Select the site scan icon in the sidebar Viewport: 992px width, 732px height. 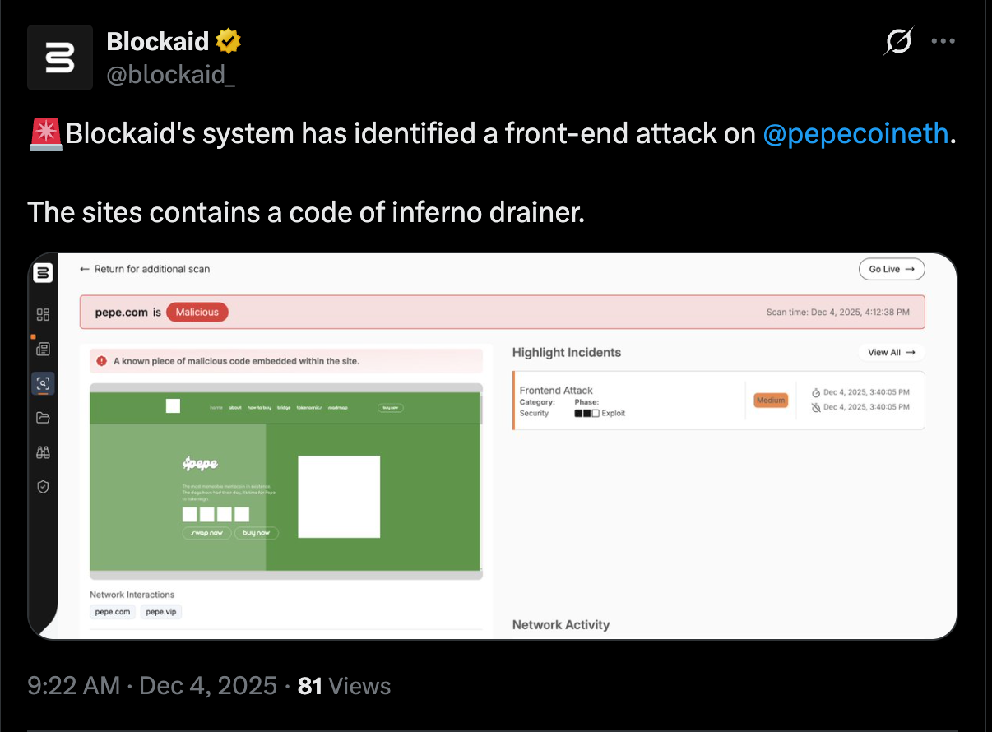point(43,382)
